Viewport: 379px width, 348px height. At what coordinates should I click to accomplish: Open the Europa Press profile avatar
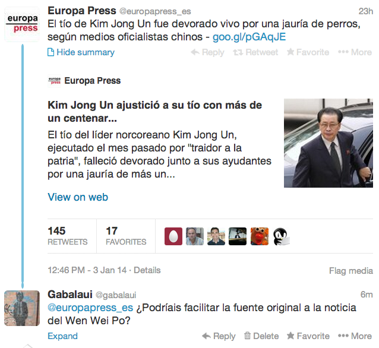(22, 24)
